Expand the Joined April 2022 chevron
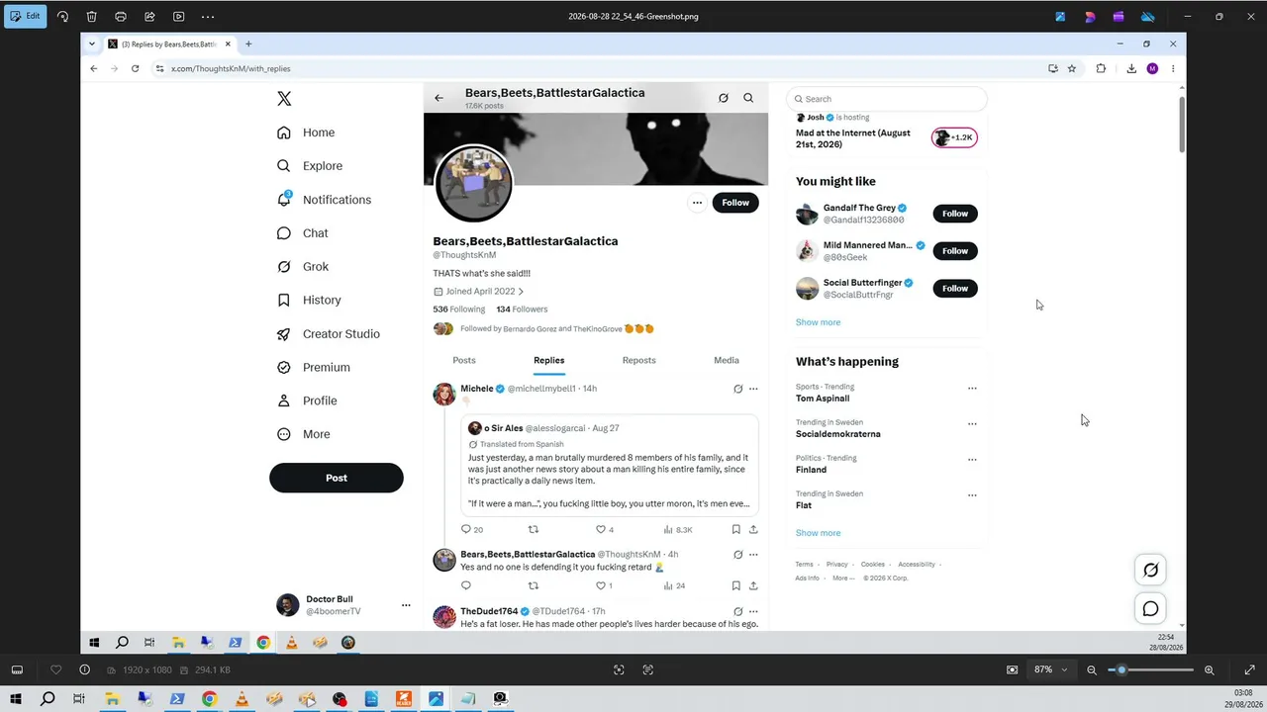 521,292
